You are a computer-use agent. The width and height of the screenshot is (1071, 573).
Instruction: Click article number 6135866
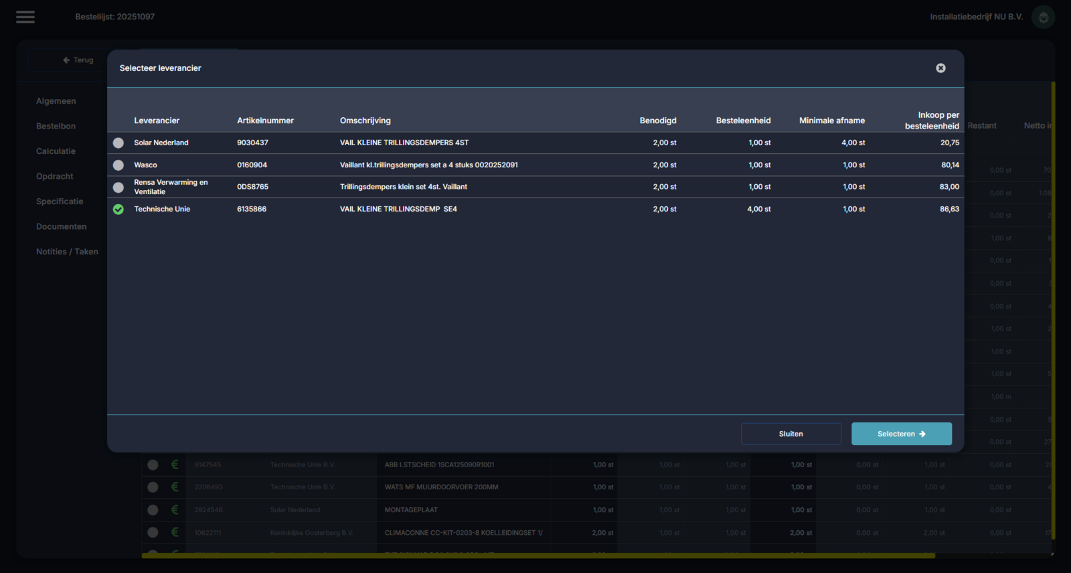click(252, 209)
